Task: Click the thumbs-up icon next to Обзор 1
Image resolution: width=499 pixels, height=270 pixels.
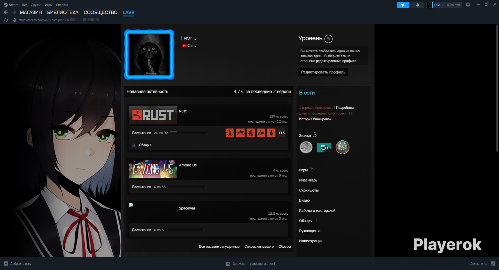Action: (134, 145)
